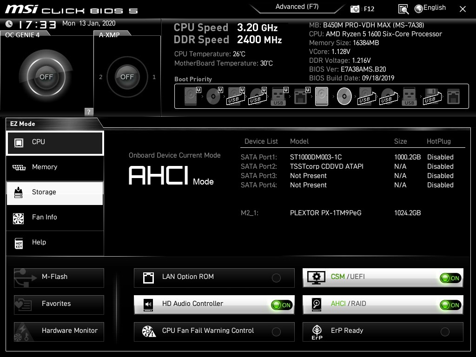Select the Storage sidebar item
The height and width of the screenshot is (357, 476).
click(x=55, y=193)
